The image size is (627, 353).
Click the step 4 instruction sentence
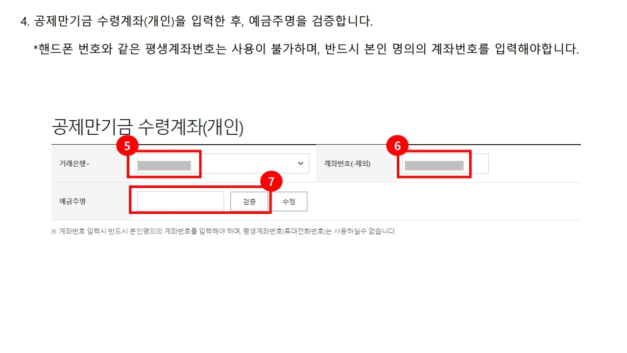pos(197,21)
